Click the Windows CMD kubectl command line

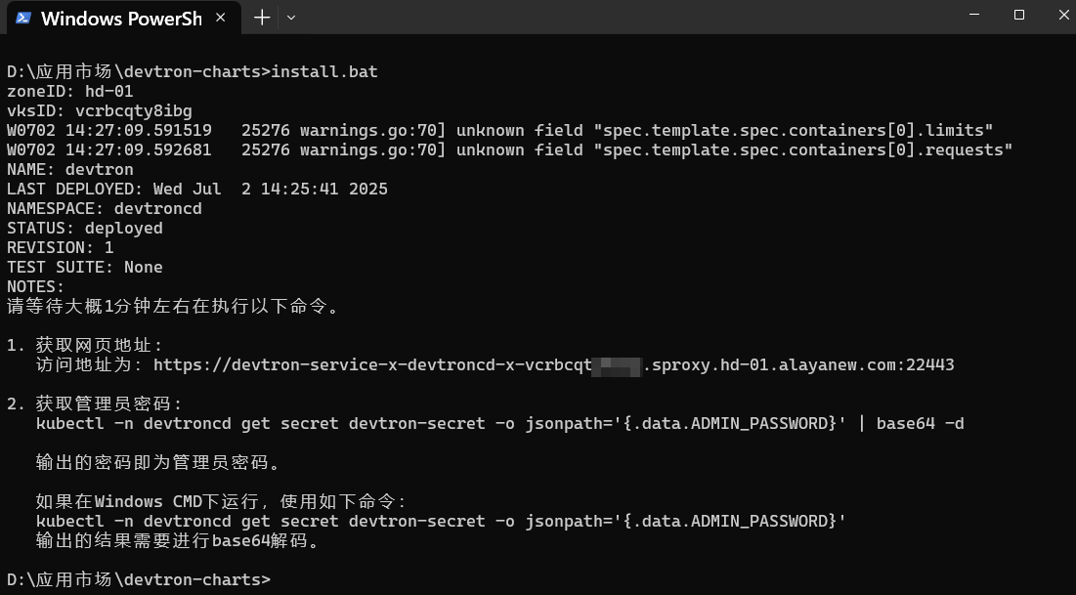[x=441, y=521]
